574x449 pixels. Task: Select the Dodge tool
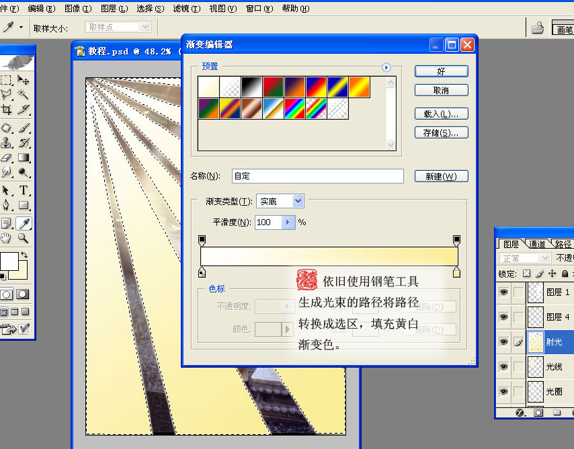click(x=23, y=172)
